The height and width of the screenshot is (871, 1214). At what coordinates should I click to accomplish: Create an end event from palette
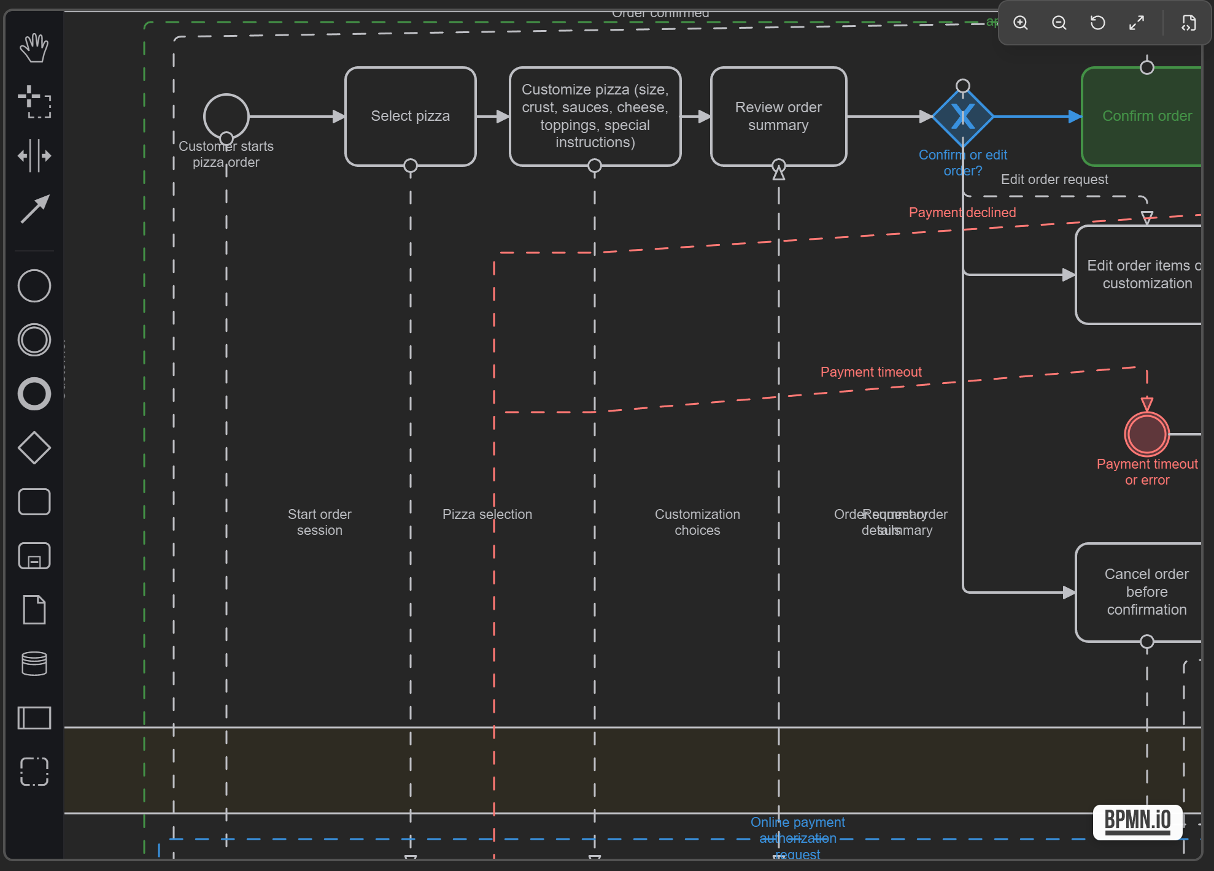[34, 394]
